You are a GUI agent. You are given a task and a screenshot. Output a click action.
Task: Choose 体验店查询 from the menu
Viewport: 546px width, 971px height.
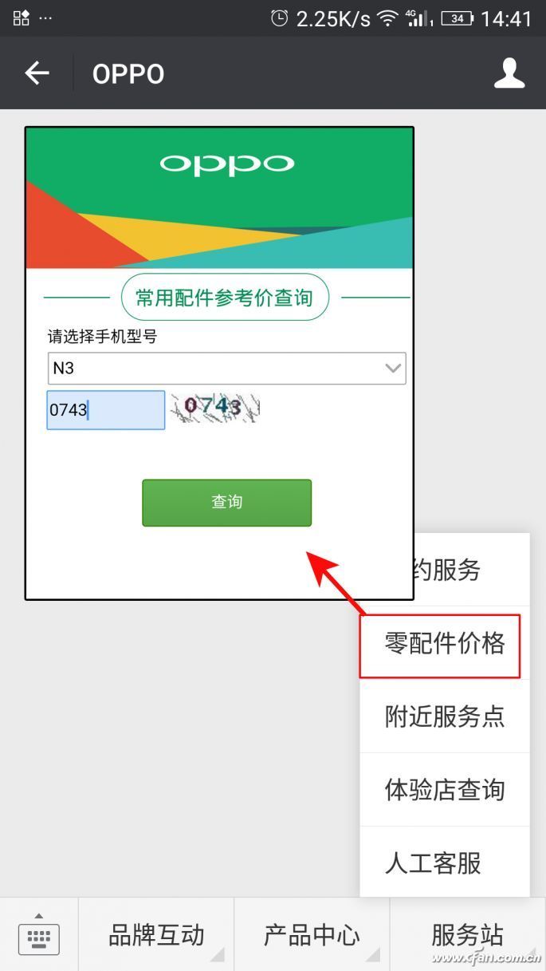point(445,790)
